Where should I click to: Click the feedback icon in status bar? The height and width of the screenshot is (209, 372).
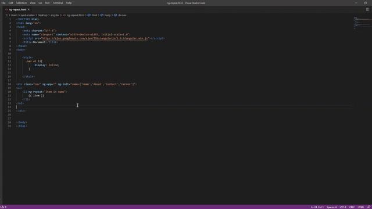(x=369, y=207)
